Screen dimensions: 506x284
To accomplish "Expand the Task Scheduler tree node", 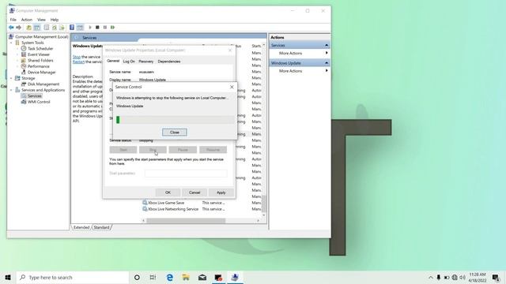I will [17, 49].
